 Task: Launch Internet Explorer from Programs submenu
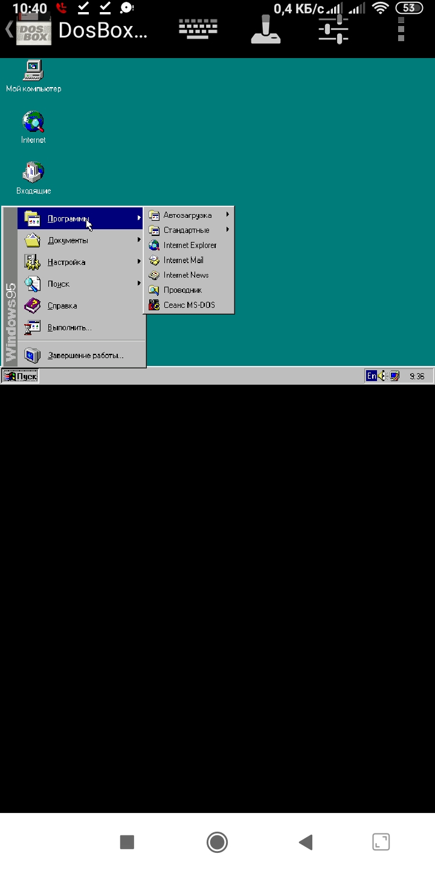(188, 245)
